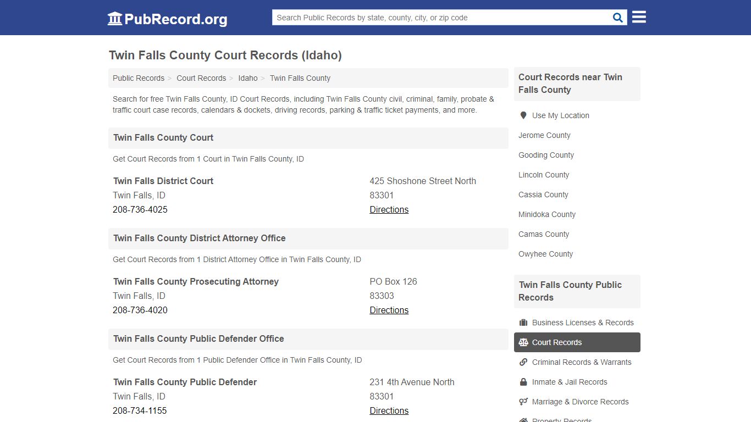This screenshot has height=422, width=751.
Task: Go to the Idaho breadcrumb link
Action: point(248,78)
